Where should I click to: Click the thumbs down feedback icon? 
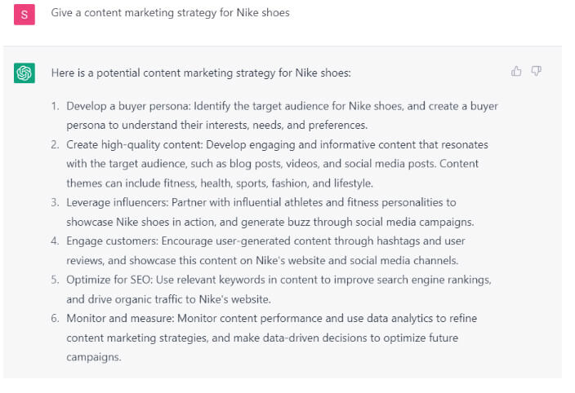[537, 72]
